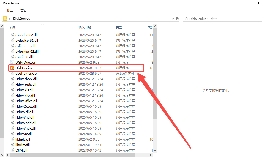The height and width of the screenshot is (157, 262).
Task: Select the file name LSIM.dll
Action: pyautogui.click(x=21, y=150)
